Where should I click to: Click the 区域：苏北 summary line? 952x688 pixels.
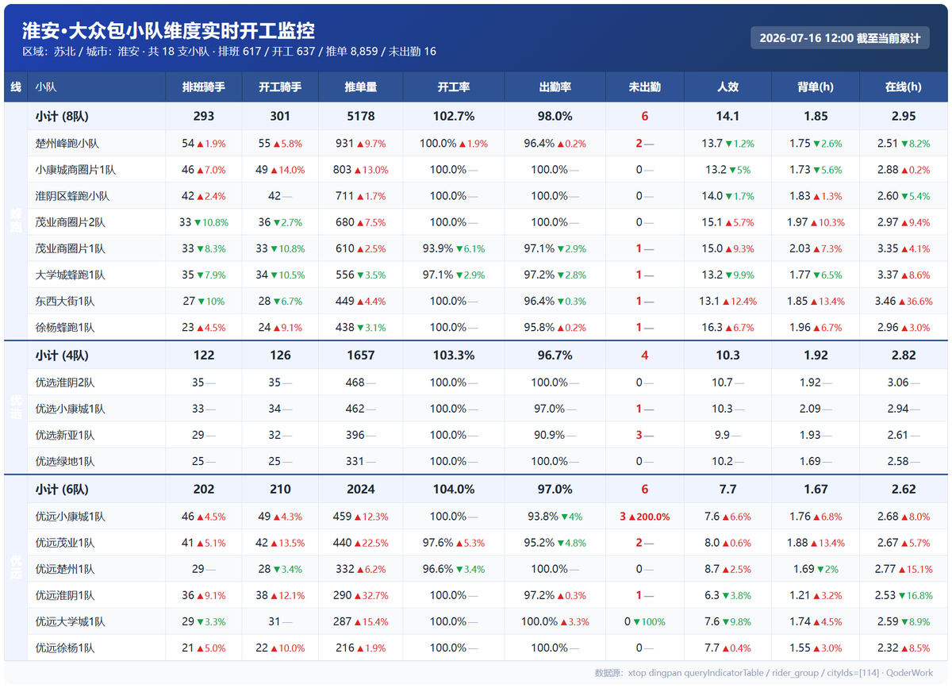[228, 52]
